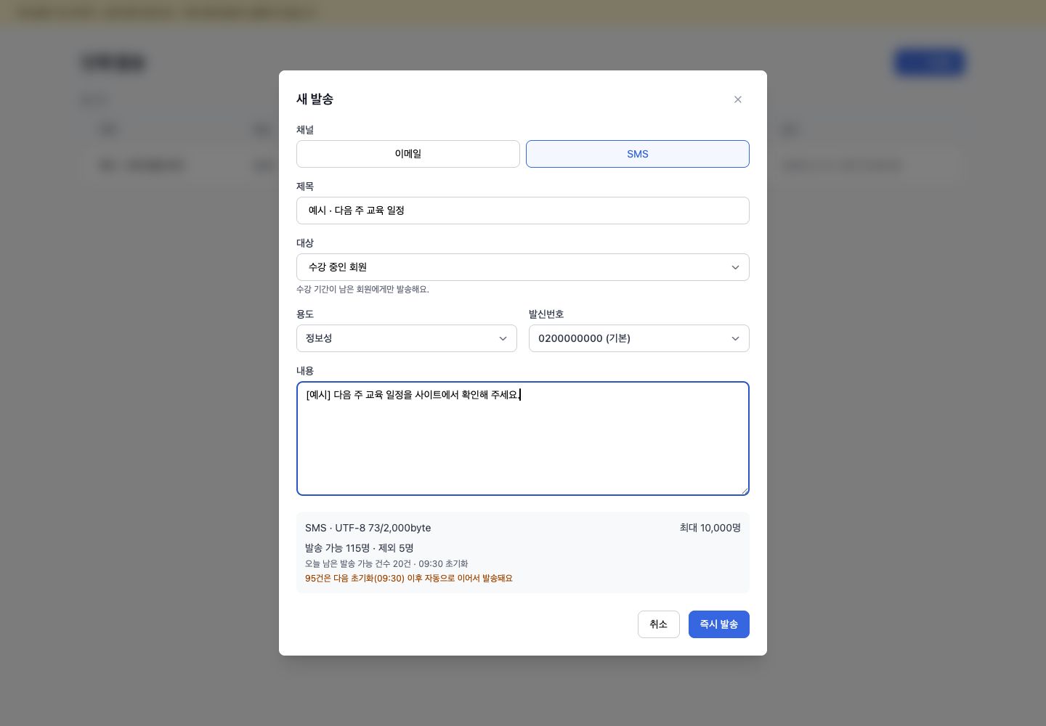Click the textarea resize handle corner
This screenshot has width=1046, height=726.
[745, 491]
